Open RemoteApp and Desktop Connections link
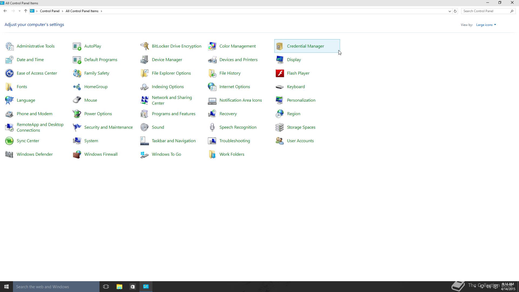The height and width of the screenshot is (292, 519). 40,127
